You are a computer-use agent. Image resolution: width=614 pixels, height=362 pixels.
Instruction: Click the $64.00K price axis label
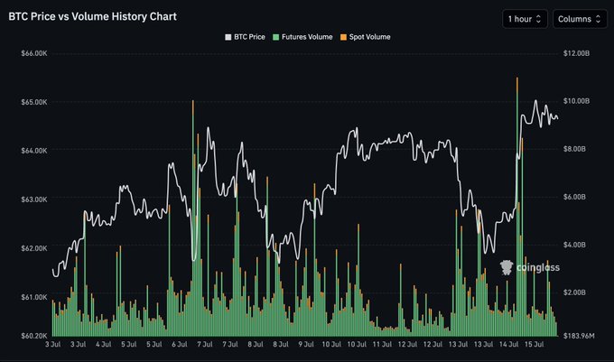pyautogui.click(x=34, y=151)
